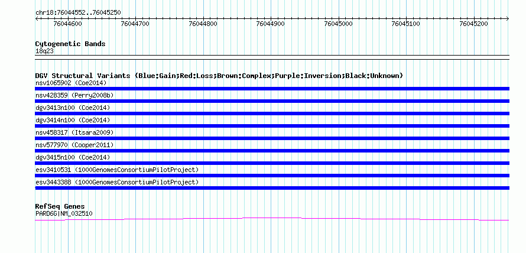Select the RefSeq Genes track title
Viewport: 526px width, 253px height.
pyautogui.click(x=60, y=206)
